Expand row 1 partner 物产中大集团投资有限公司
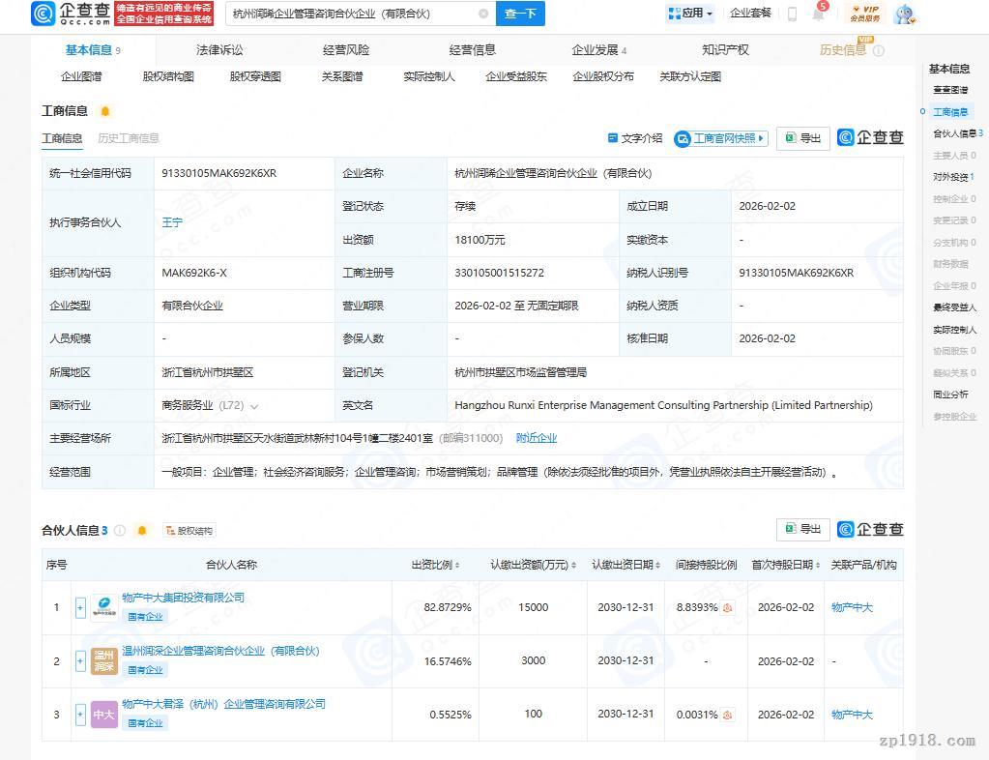Image resolution: width=989 pixels, height=760 pixels. [x=80, y=608]
